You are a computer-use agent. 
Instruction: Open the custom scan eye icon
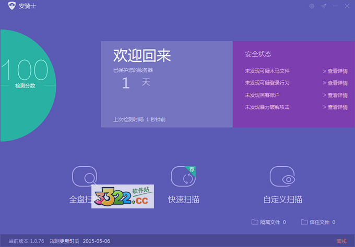(282, 176)
